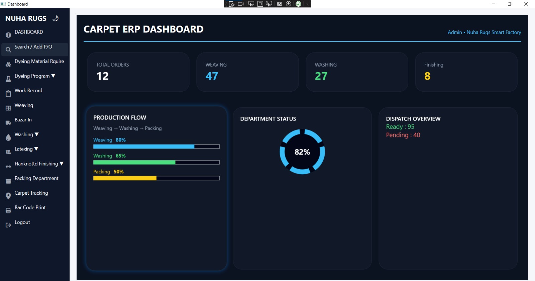Click the 82% department status ring chart

[x=302, y=152]
